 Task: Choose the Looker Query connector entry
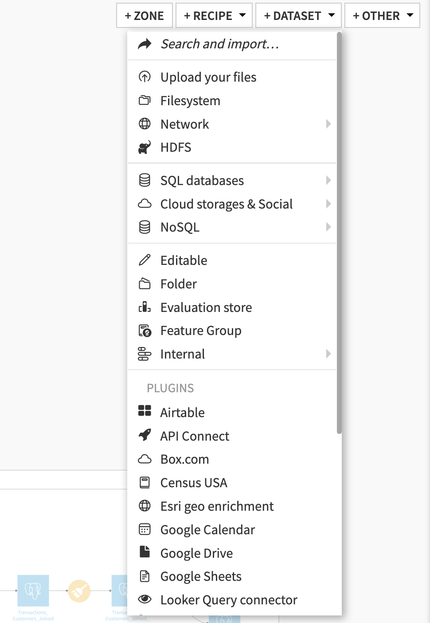click(229, 599)
